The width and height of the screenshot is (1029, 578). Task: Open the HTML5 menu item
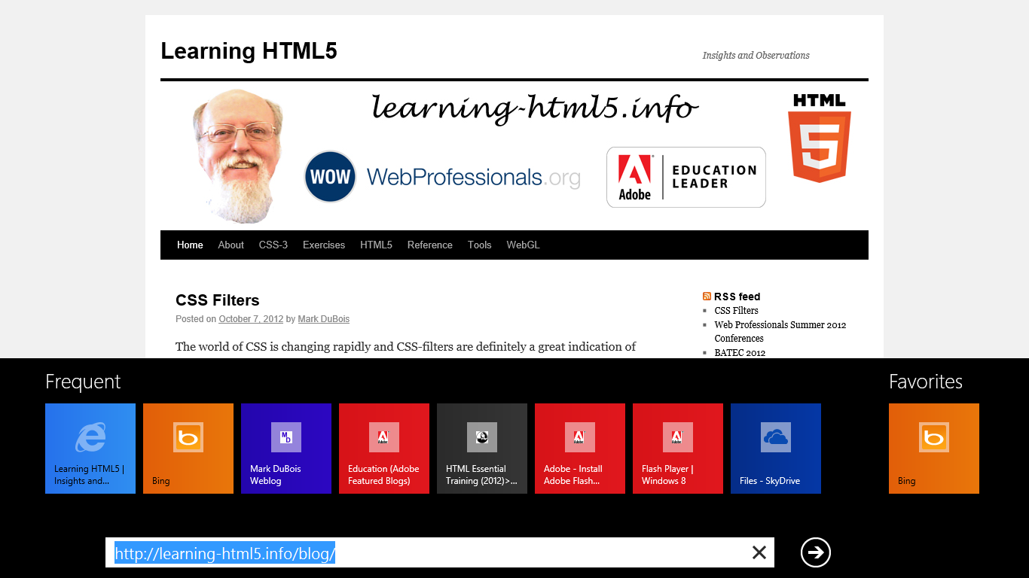376,245
